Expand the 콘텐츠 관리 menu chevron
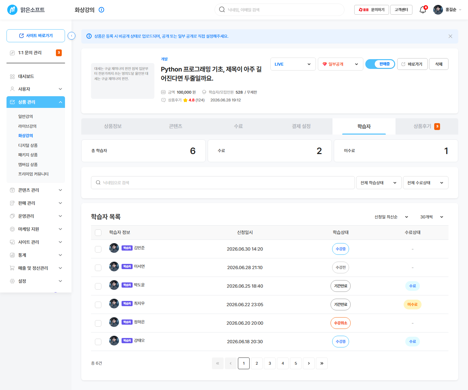The image size is (468, 390). coord(60,190)
